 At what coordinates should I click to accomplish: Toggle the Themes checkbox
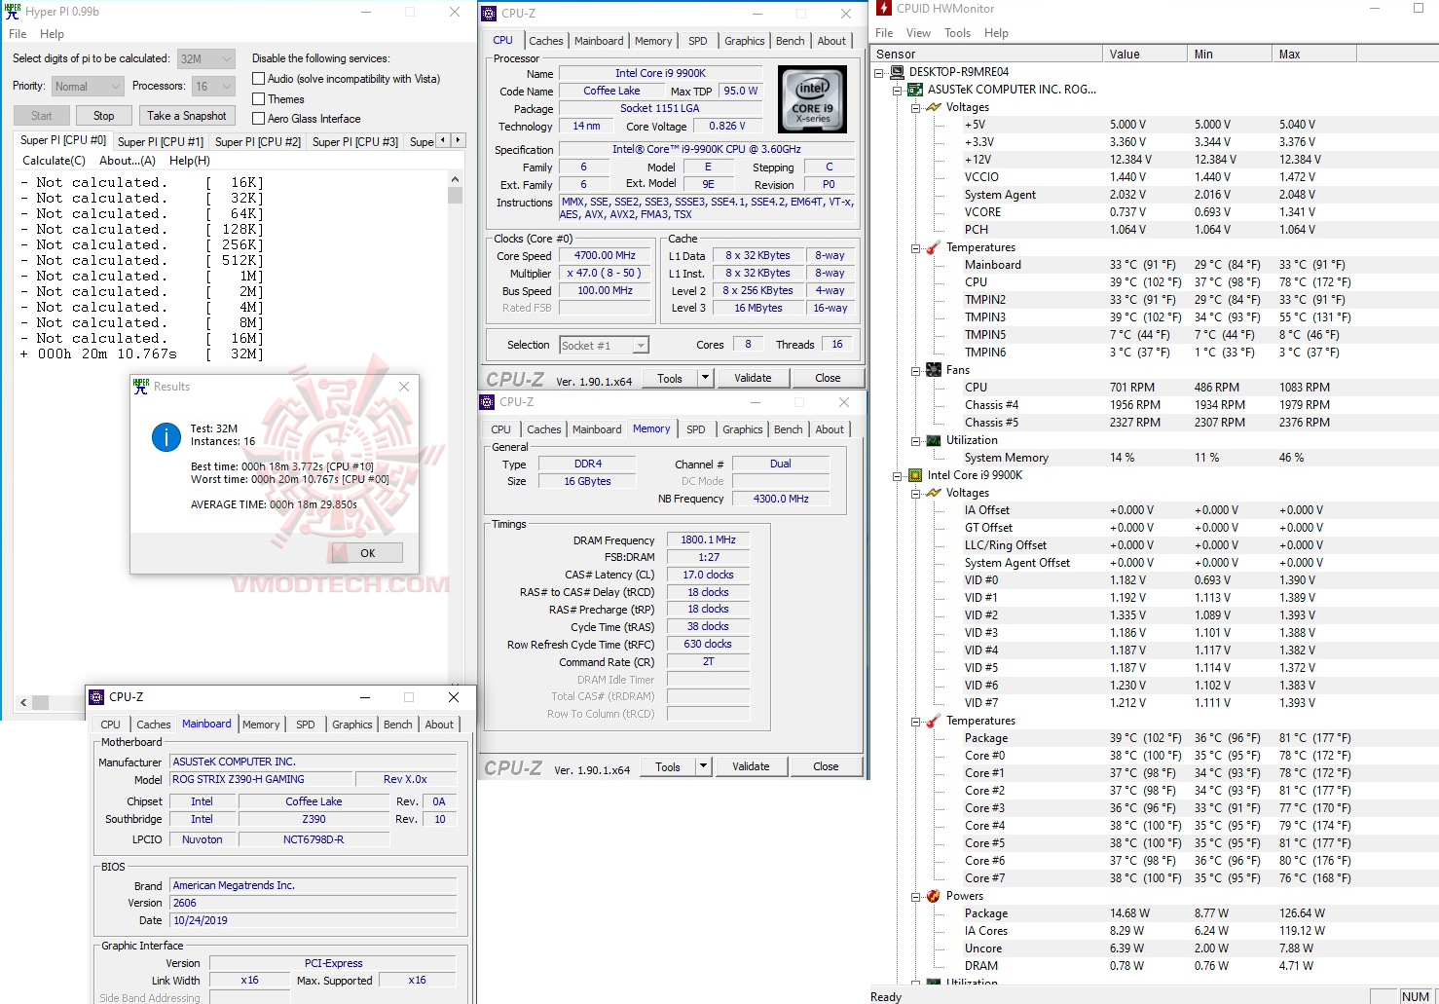pyautogui.click(x=258, y=99)
